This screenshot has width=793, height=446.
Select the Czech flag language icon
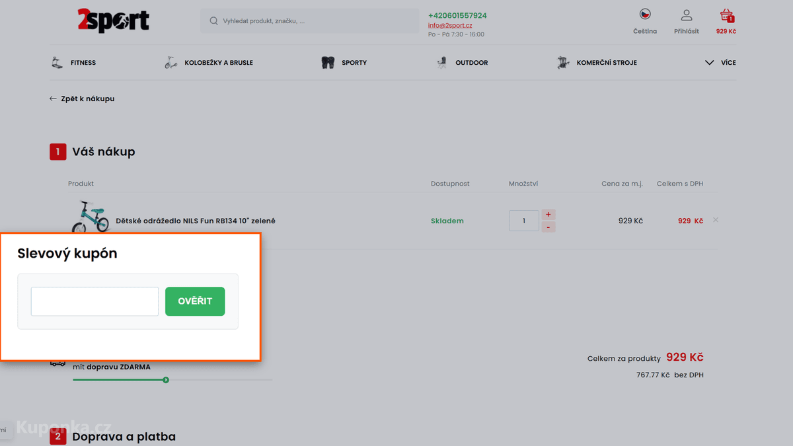[x=645, y=14]
